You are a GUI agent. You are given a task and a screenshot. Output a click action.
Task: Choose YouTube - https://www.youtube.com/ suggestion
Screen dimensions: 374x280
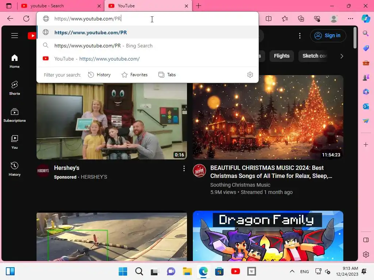pos(148,59)
